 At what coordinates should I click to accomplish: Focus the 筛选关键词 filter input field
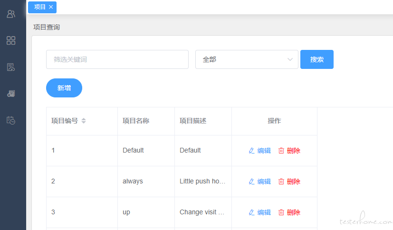(x=117, y=59)
